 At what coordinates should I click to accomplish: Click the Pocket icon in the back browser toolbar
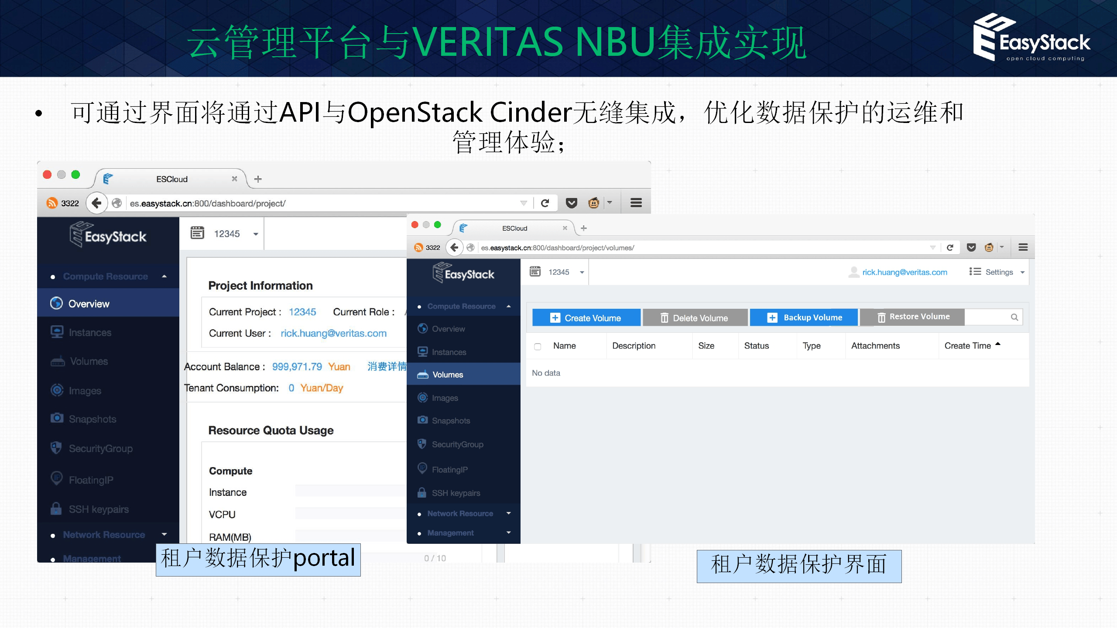pyautogui.click(x=571, y=203)
